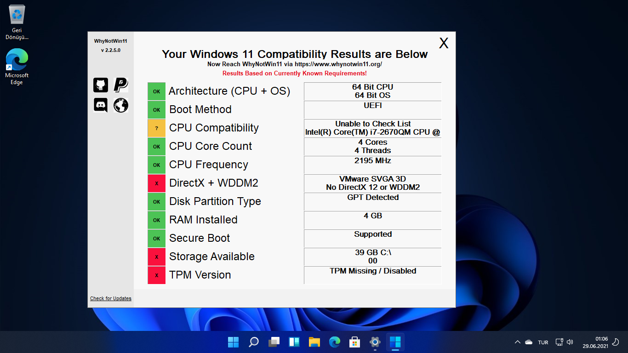Close the WhyNotWin11 window with X
628x353 pixels.
[x=444, y=43]
